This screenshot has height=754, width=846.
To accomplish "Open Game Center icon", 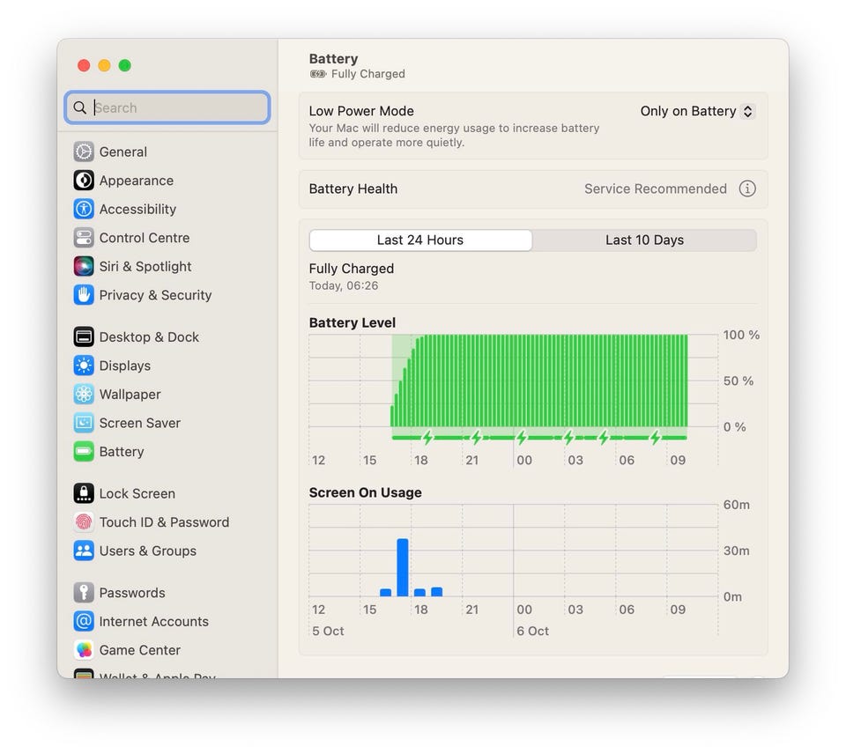I will click(x=84, y=649).
